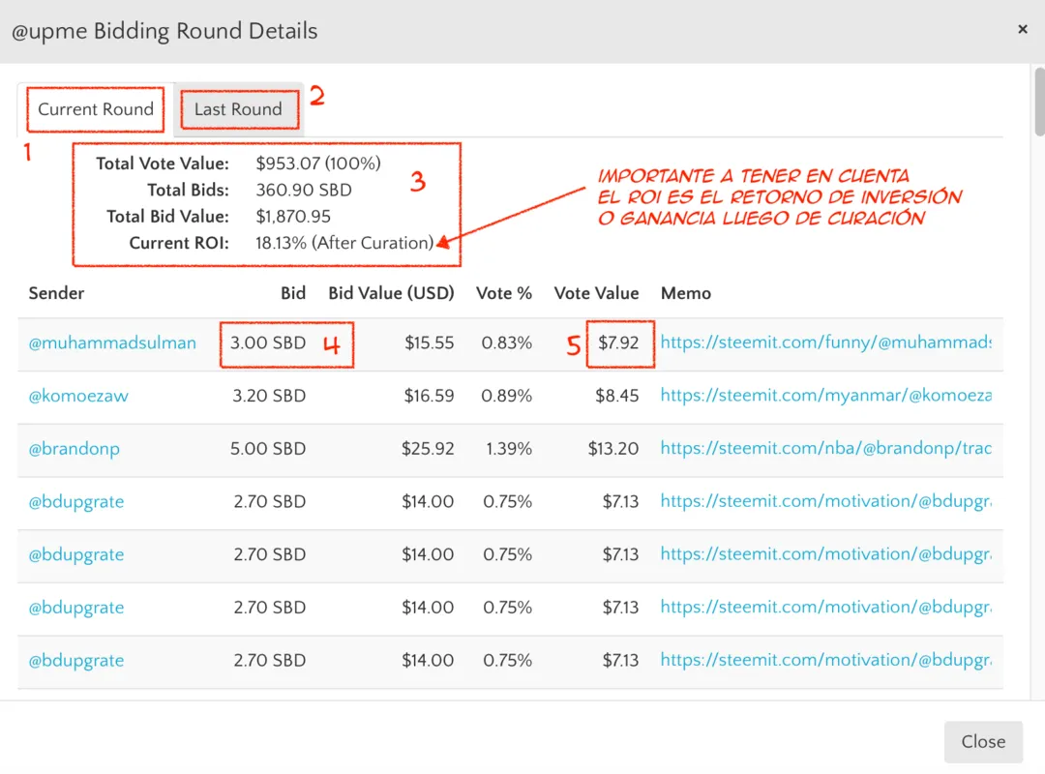
Task: Open @komoezaw sender profile link
Action: point(78,396)
